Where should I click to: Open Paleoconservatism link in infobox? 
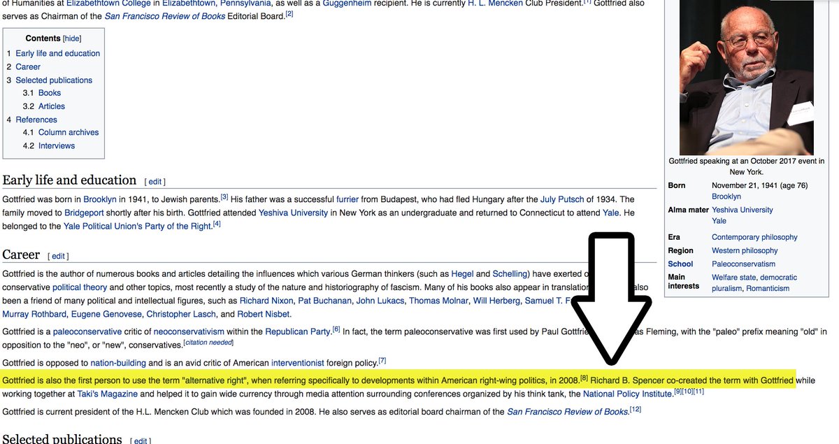(743, 264)
